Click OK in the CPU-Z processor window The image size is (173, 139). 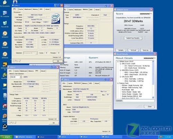coord(58,61)
